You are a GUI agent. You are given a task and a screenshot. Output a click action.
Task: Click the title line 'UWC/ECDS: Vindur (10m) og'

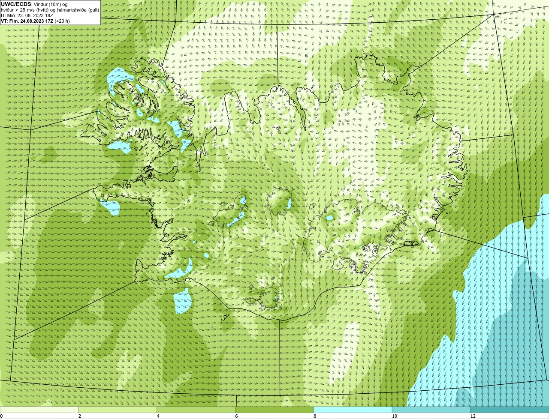pos(34,4)
